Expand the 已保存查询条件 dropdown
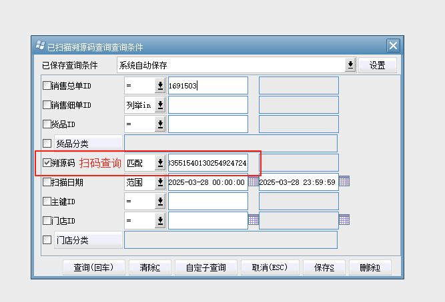The height and width of the screenshot is (302, 445). [350, 65]
